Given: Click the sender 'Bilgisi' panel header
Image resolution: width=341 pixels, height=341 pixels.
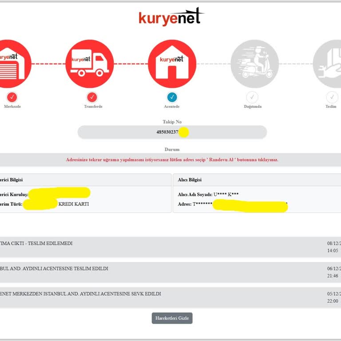Looking at the screenshot, I should 85,180.
